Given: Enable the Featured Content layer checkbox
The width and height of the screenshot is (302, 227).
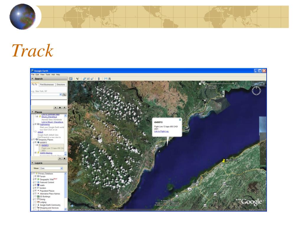Looking at the screenshot, I should point(35,182).
